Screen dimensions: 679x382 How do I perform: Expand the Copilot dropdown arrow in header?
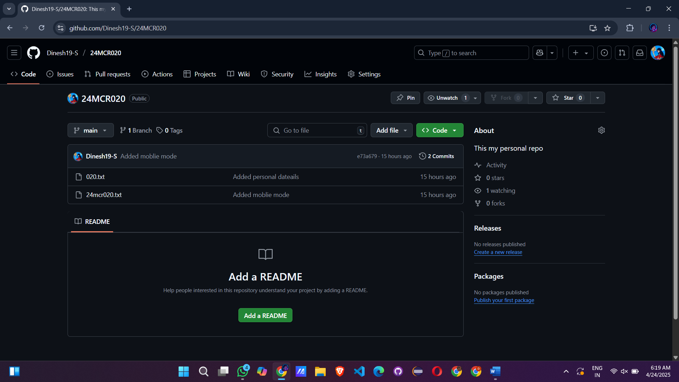point(552,53)
